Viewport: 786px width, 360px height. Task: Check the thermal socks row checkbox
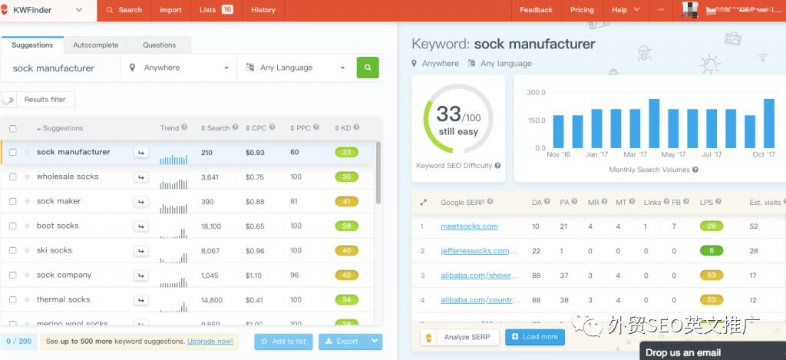pyautogui.click(x=12, y=299)
